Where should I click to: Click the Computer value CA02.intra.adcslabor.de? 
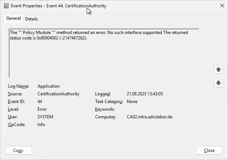(x=149, y=117)
